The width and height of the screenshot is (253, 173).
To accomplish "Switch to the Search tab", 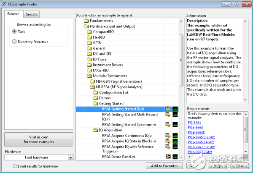I will pos(31,14).
